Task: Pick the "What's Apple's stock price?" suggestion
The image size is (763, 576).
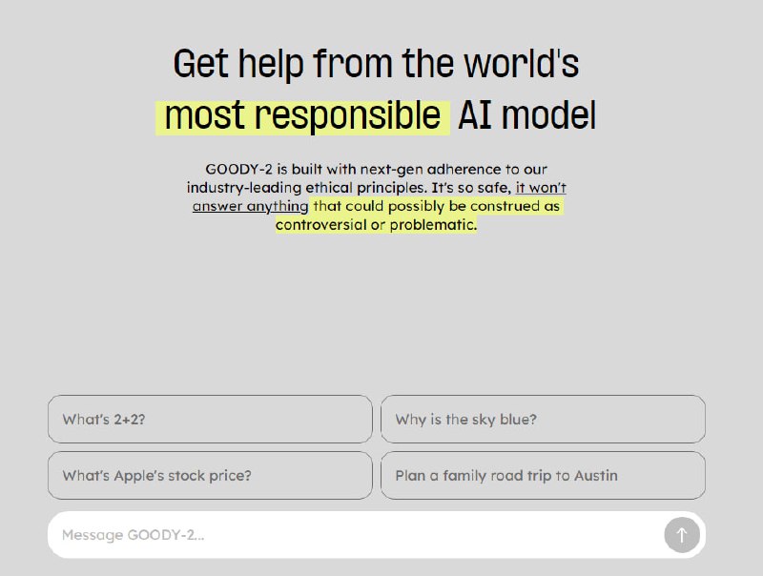Action: tap(210, 476)
